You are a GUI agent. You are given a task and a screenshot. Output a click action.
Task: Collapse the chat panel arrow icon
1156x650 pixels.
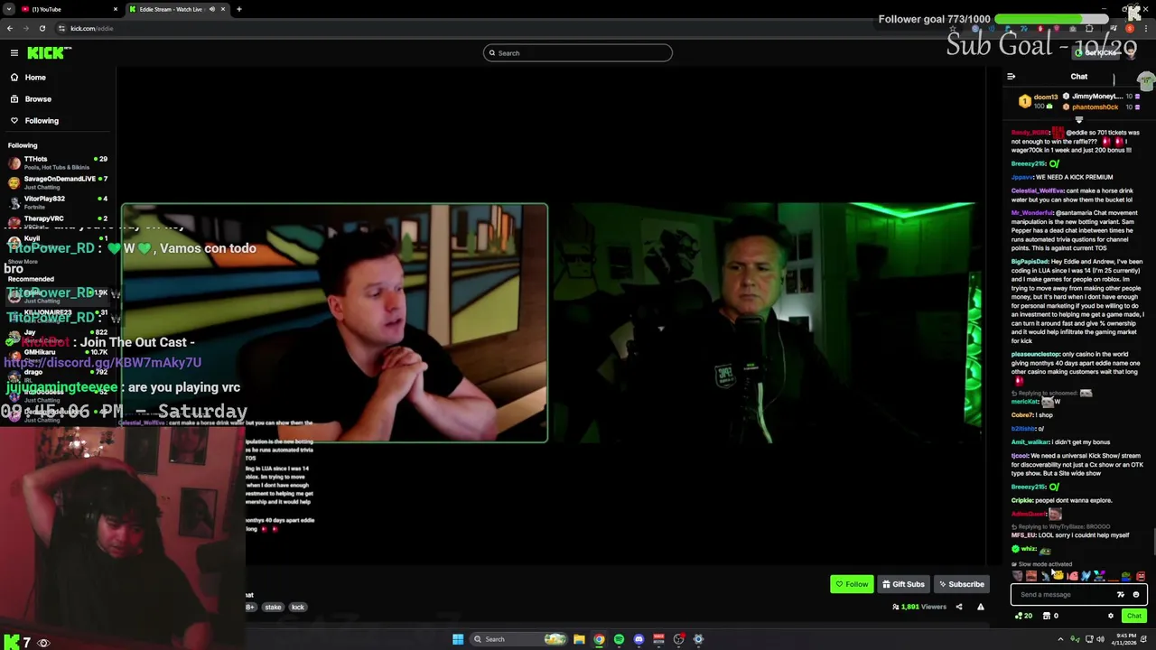point(1011,77)
